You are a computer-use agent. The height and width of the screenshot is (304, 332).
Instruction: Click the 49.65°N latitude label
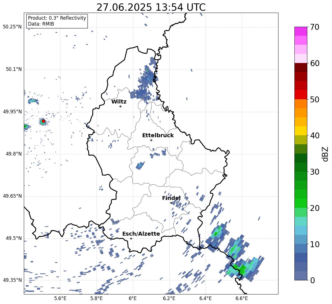[x=12, y=196]
